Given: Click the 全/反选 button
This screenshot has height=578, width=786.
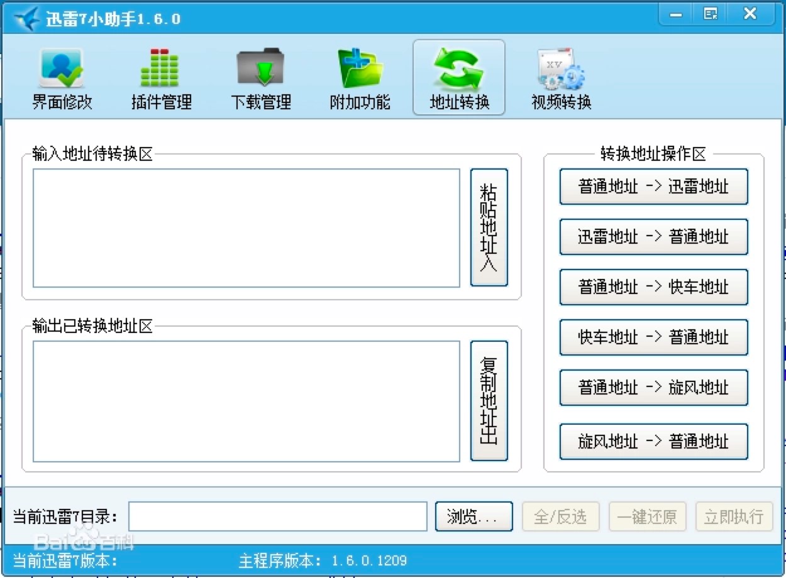Looking at the screenshot, I should click(x=560, y=516).
